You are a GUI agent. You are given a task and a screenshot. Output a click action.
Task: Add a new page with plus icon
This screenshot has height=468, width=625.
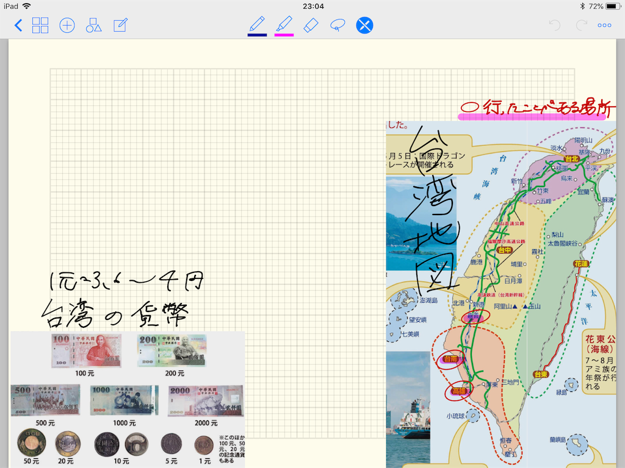pyautogui.click(x=67, y=26)
